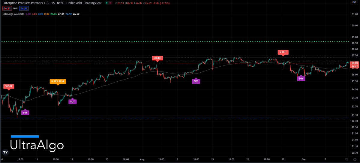Click the 21.50 price axis label

click(x=354, y=140)
